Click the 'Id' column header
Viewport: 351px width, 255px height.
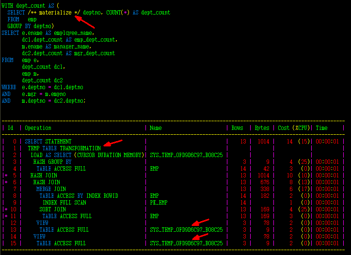click(11, 128)
